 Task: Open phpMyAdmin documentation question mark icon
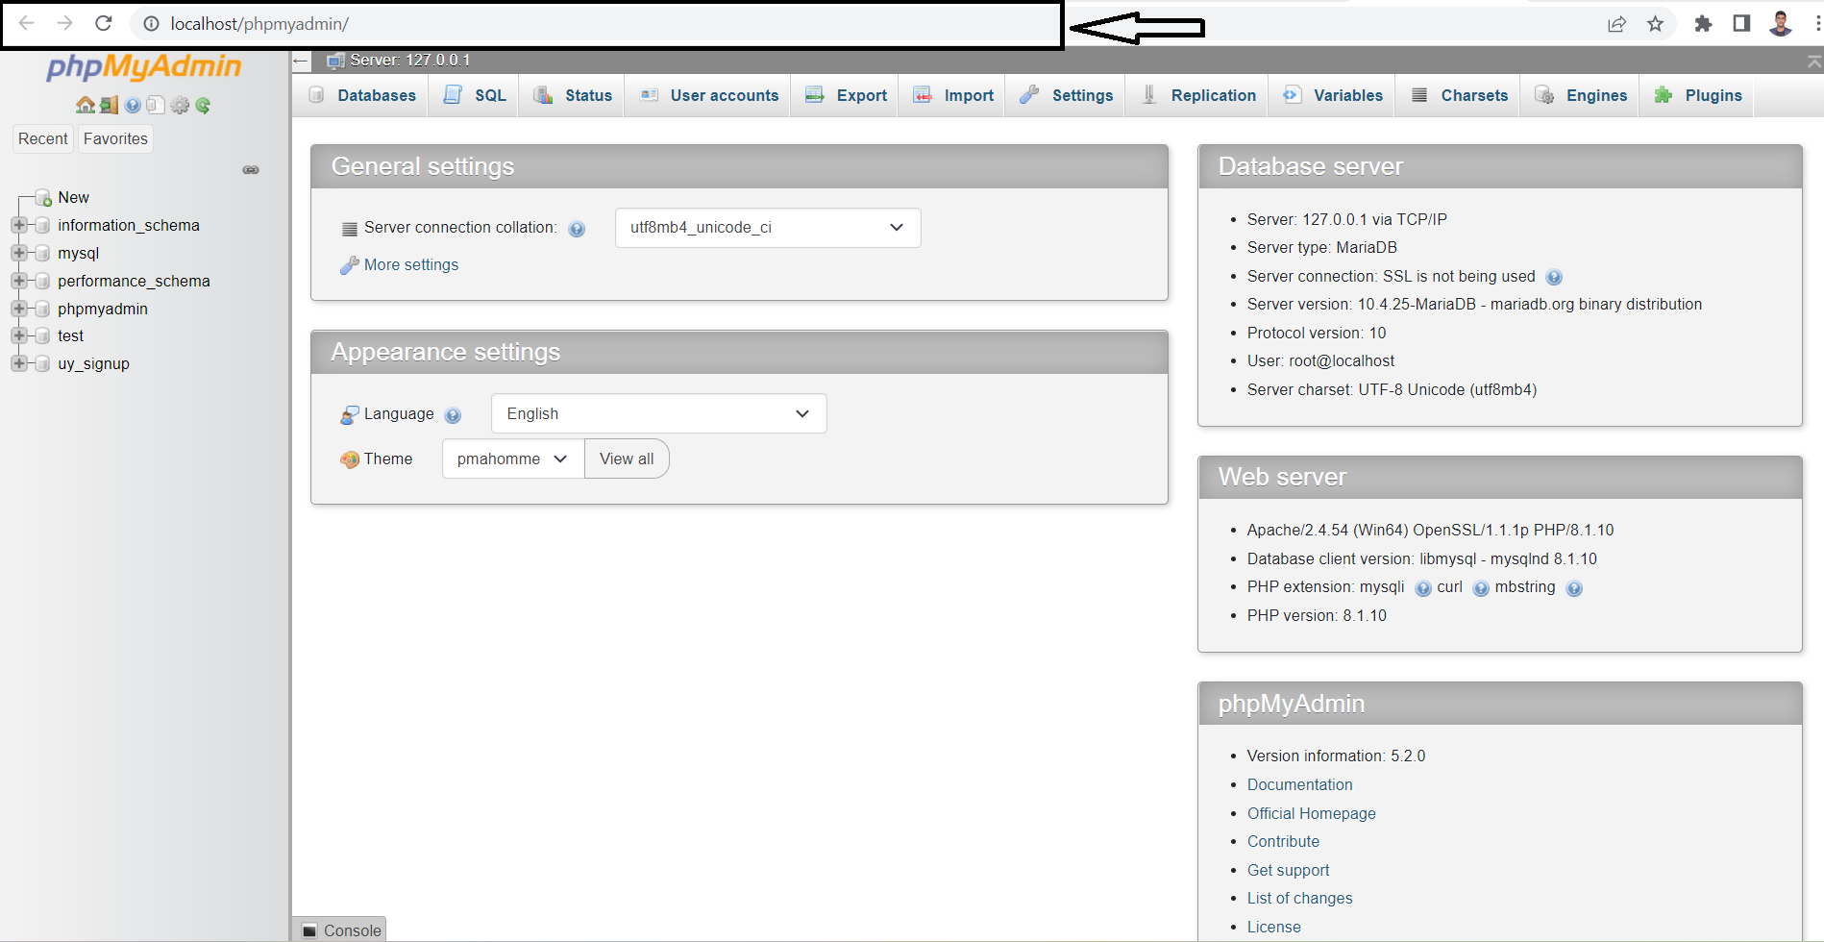point(132,105)
